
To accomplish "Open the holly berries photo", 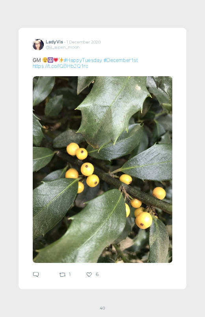I will [102, 169].
